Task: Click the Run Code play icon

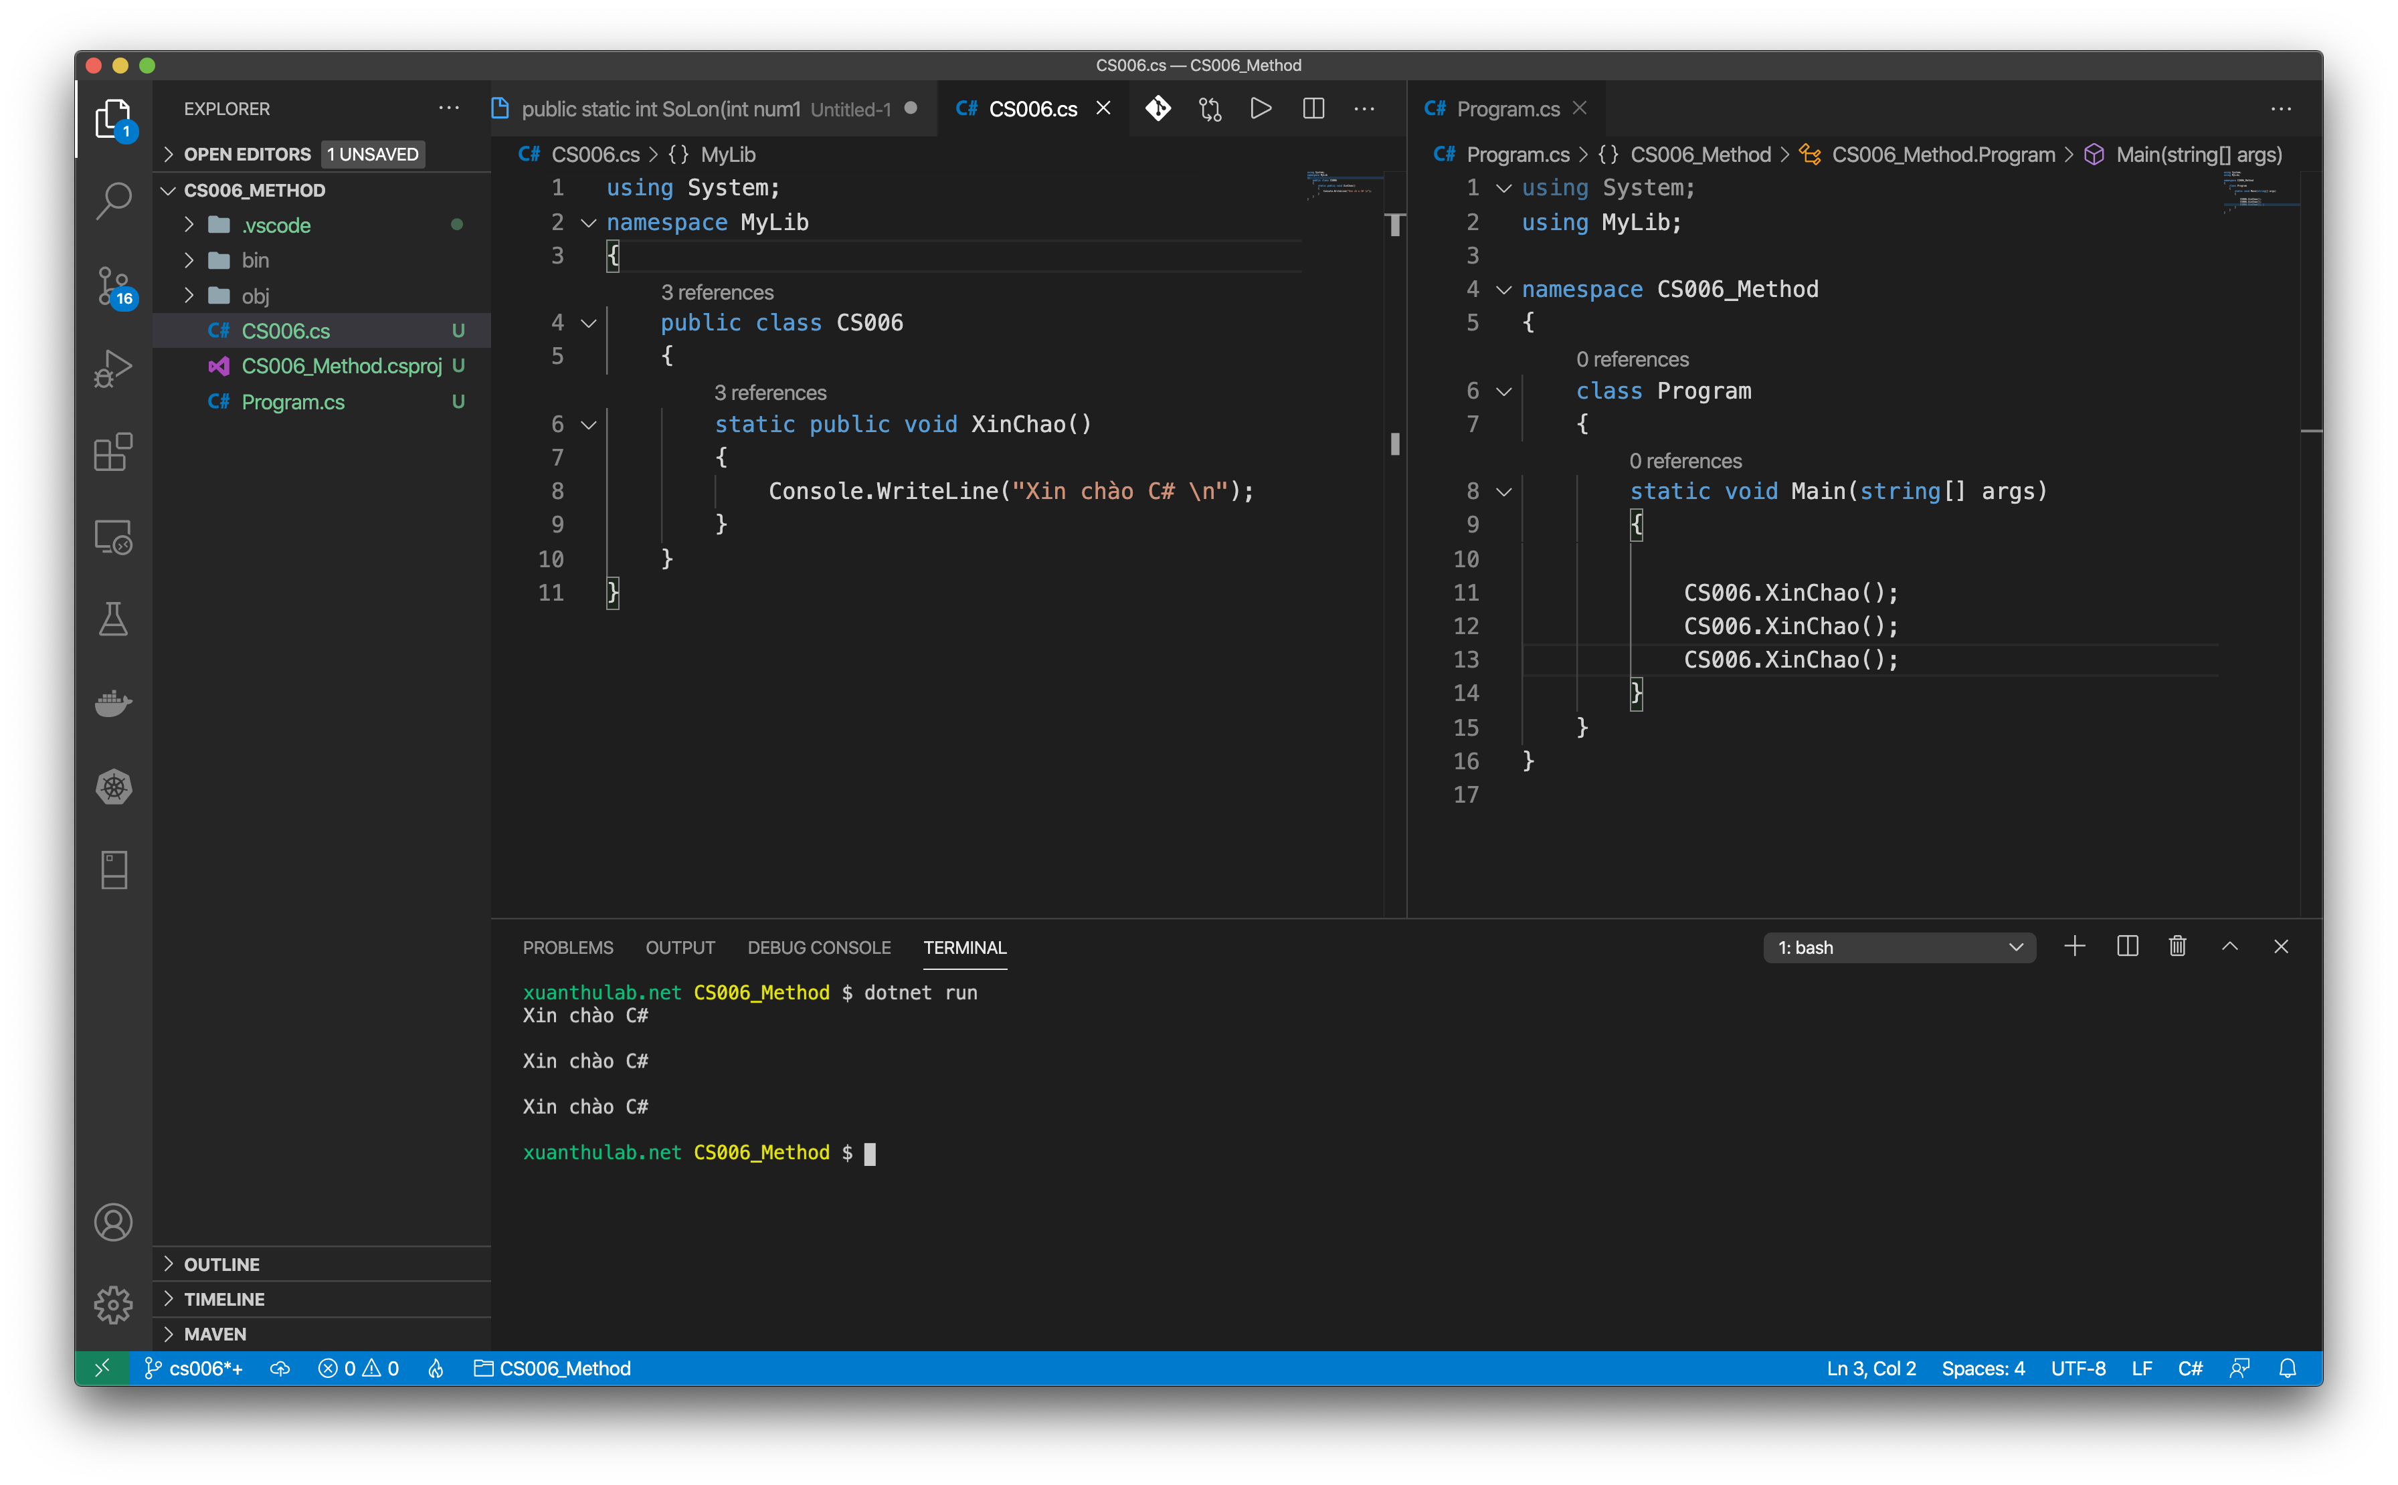Action: click(1261, 109)
